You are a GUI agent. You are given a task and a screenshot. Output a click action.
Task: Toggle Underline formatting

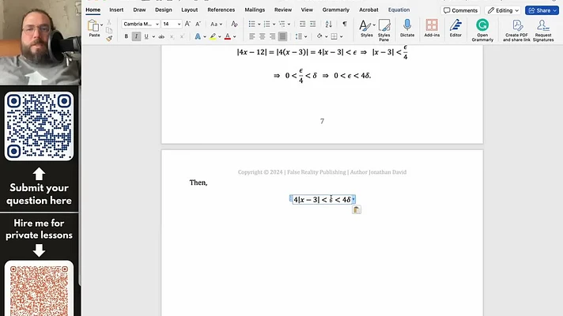[146, 36]
